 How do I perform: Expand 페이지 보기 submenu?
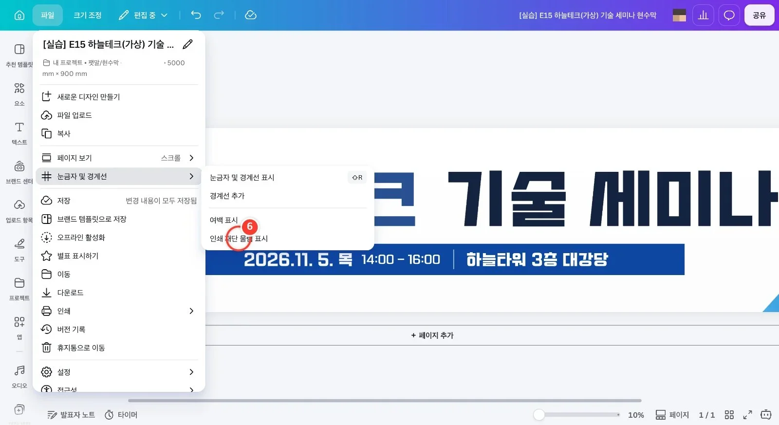[119, 158]
